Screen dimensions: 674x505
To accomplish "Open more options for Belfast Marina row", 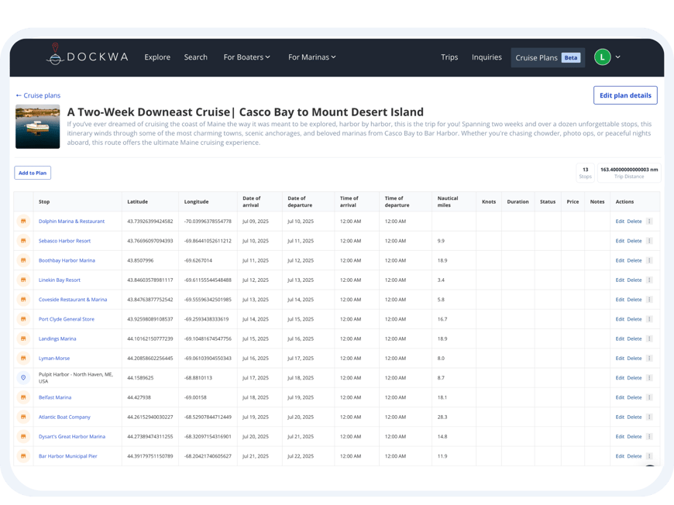I will click(x=649, y=397).
